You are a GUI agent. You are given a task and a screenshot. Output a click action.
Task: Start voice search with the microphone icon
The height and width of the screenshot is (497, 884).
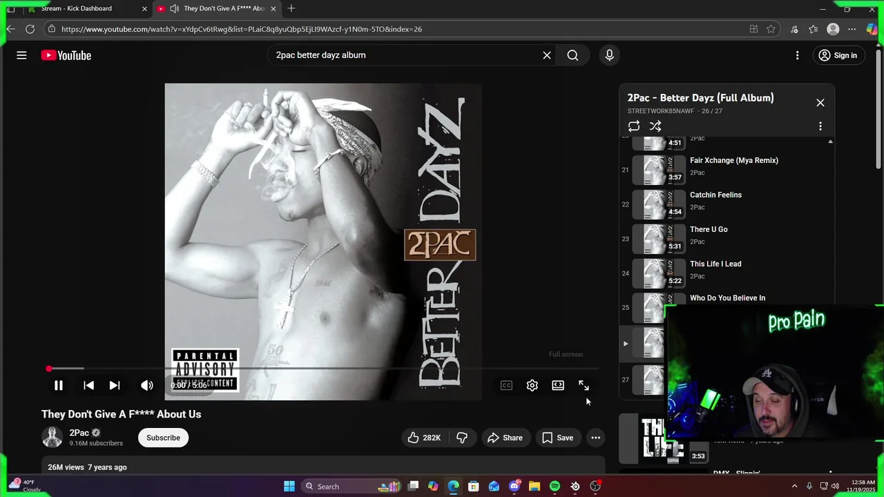tap(609, 55)
